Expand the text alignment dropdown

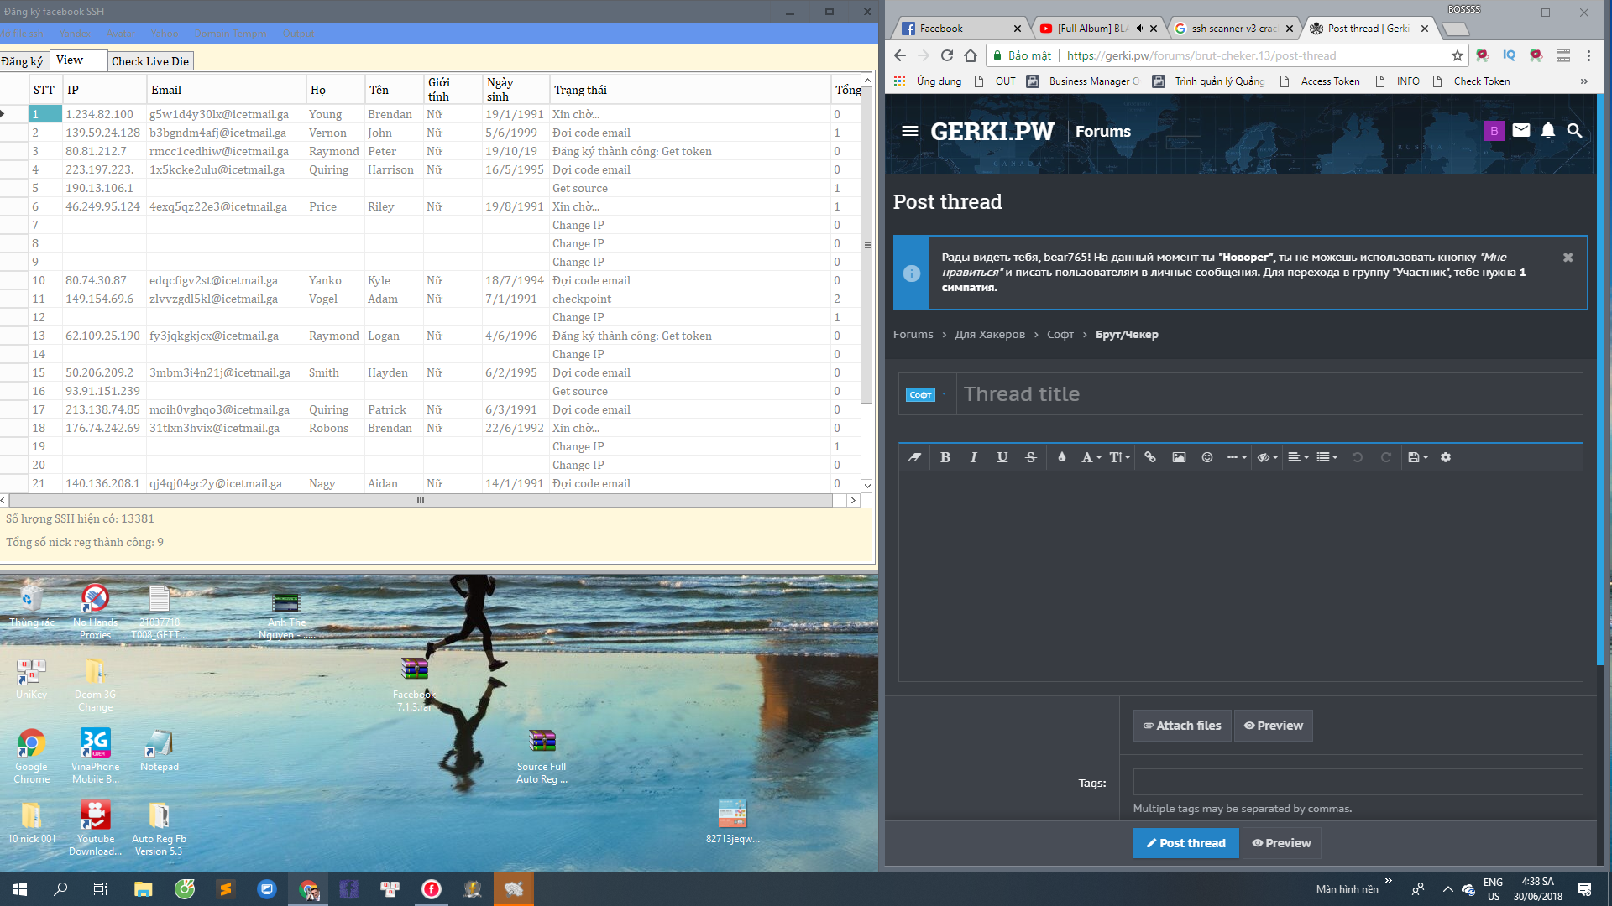[x=1299, y=457]
